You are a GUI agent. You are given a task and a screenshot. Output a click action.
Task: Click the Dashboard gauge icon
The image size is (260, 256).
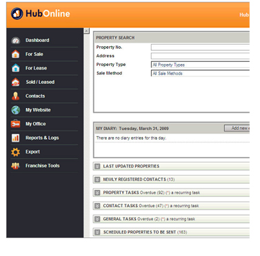click(x=16, y=41)
